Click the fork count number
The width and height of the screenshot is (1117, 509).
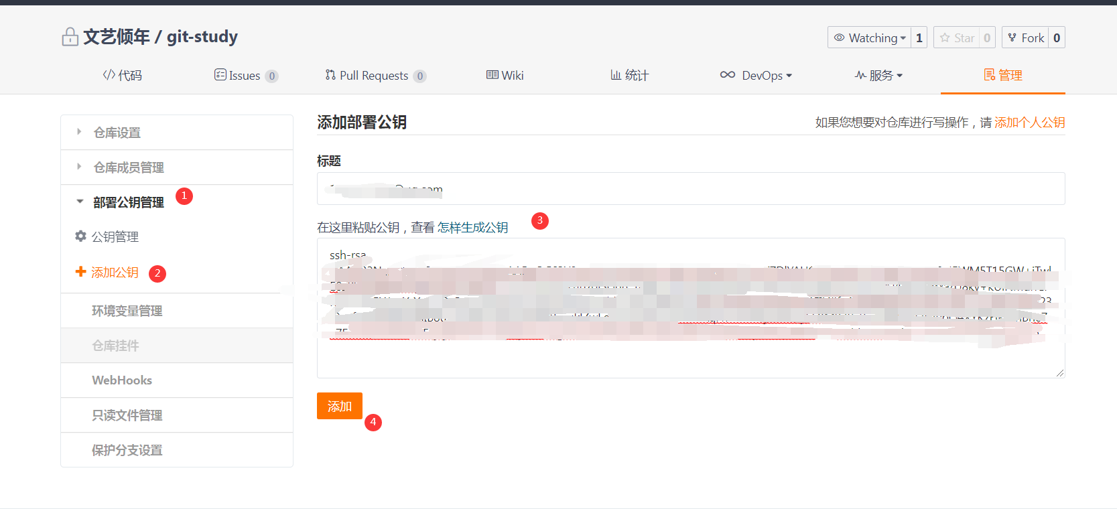pos(1057,38)
